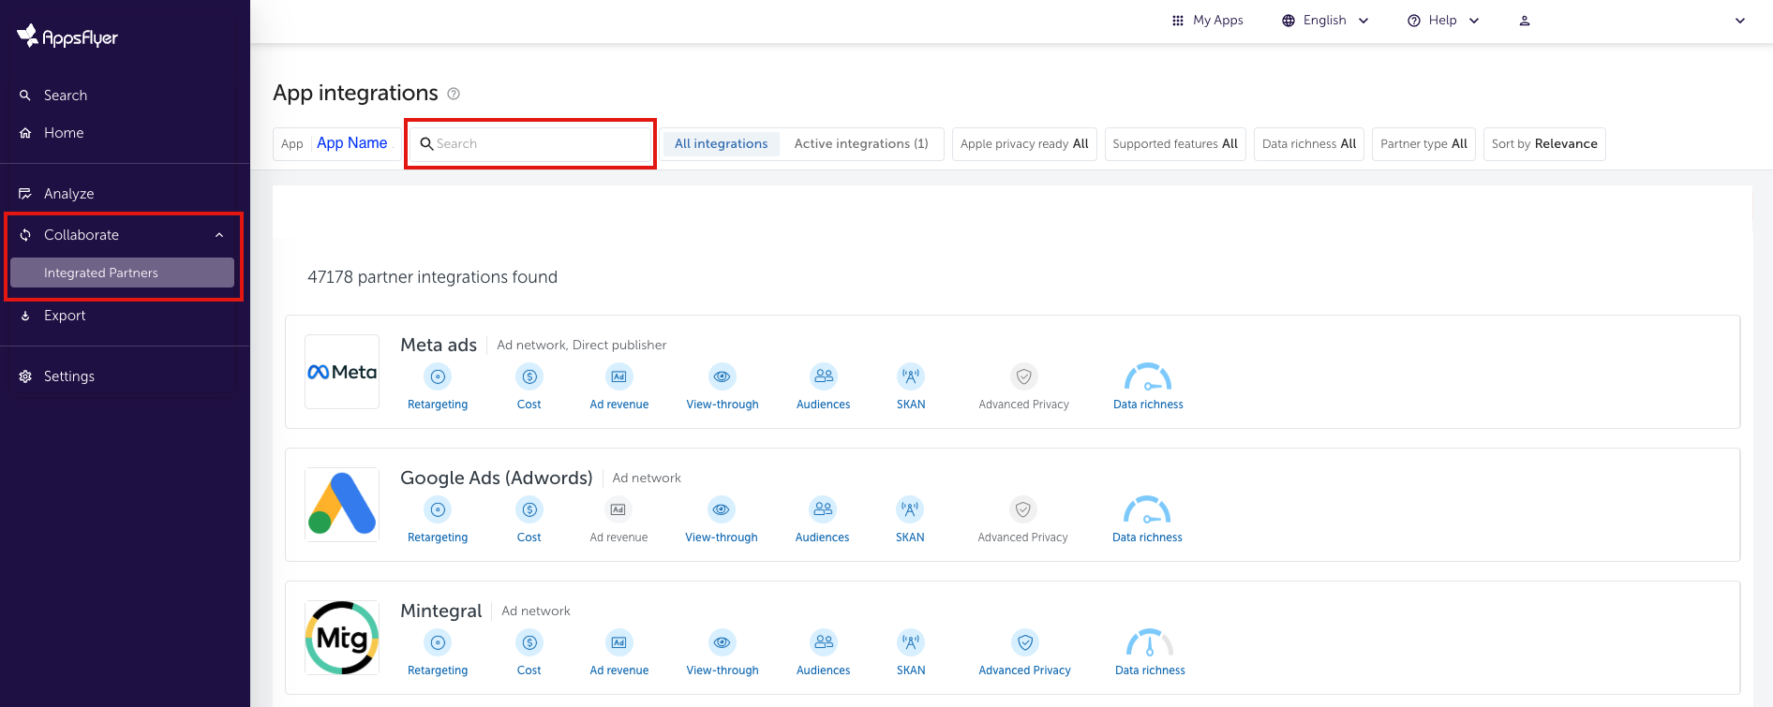The width and height of the screenshot is (1773, 707).
Task: Click Mintegral Retargeting icon
Action: 438,642
